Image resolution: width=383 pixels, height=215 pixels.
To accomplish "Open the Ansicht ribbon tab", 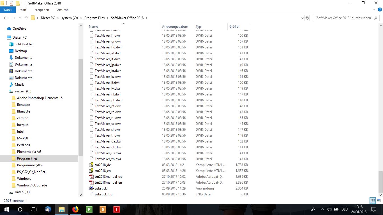I will tap(63, 10).
